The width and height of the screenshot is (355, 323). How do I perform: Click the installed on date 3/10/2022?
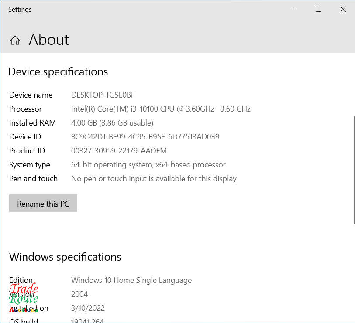tap(88, 308)
